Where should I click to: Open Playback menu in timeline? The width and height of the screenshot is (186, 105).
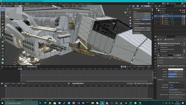[x=8, y=83]
